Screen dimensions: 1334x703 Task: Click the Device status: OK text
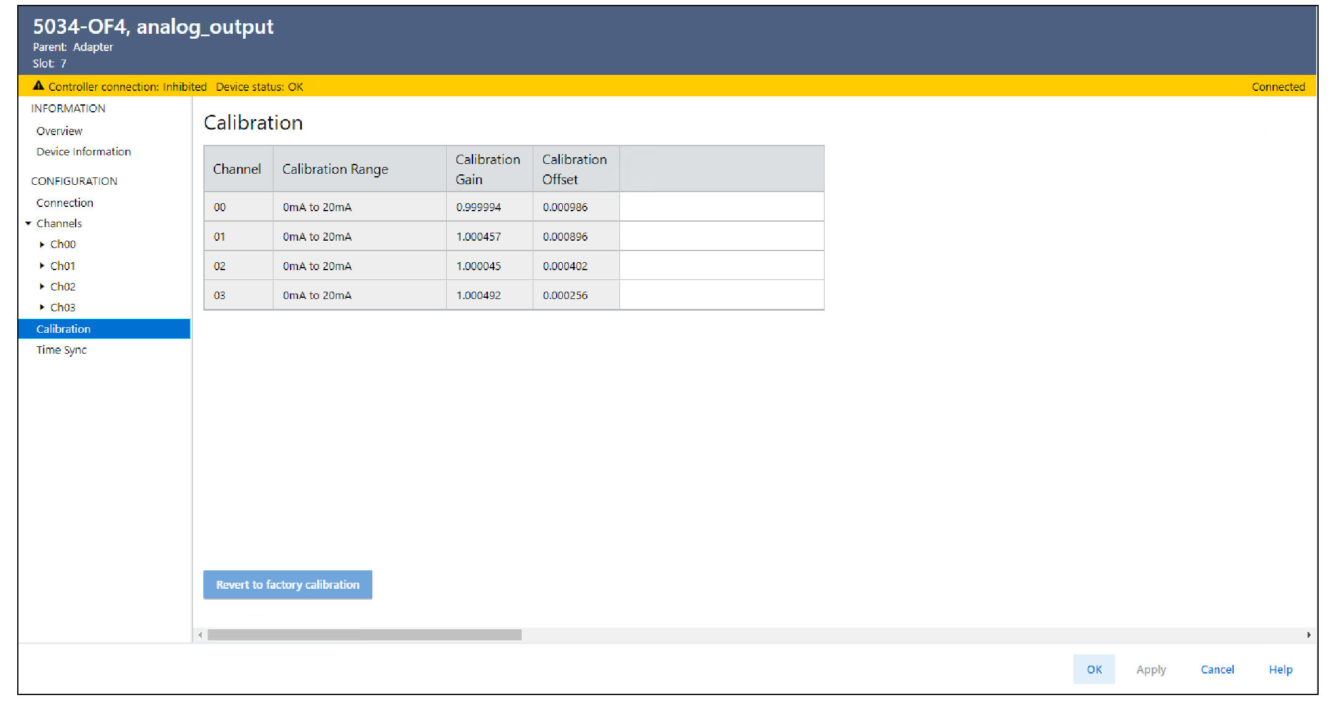[x=259, y=87]
